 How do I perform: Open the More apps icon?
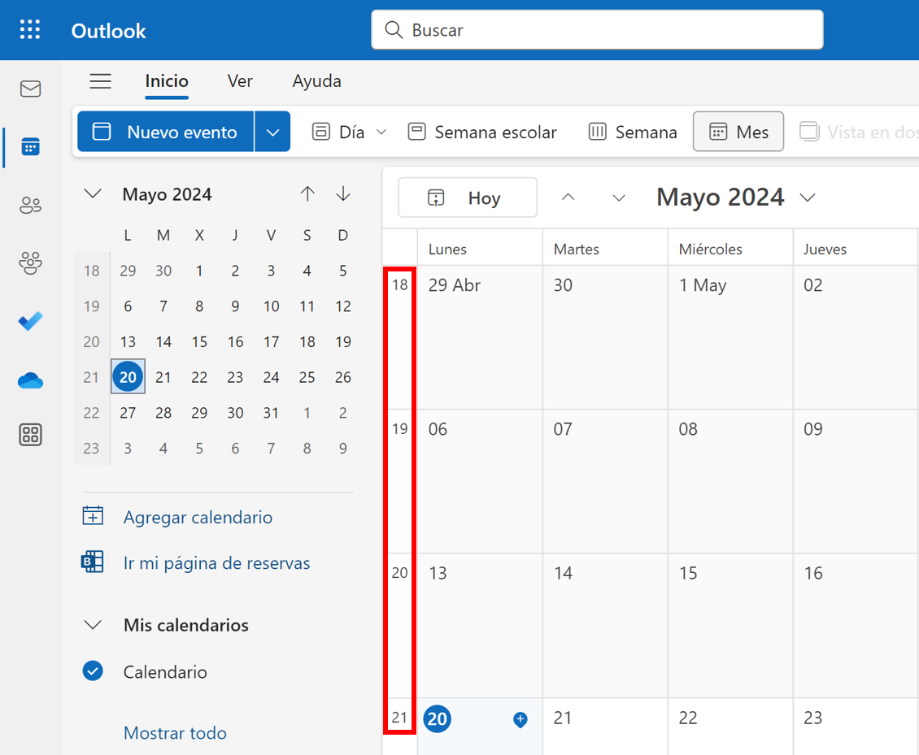coord(30,435)
